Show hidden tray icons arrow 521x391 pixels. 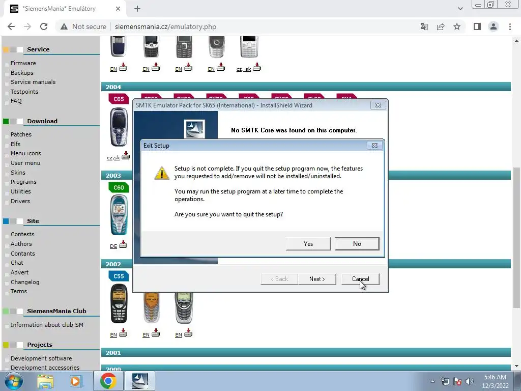point(432,381)
